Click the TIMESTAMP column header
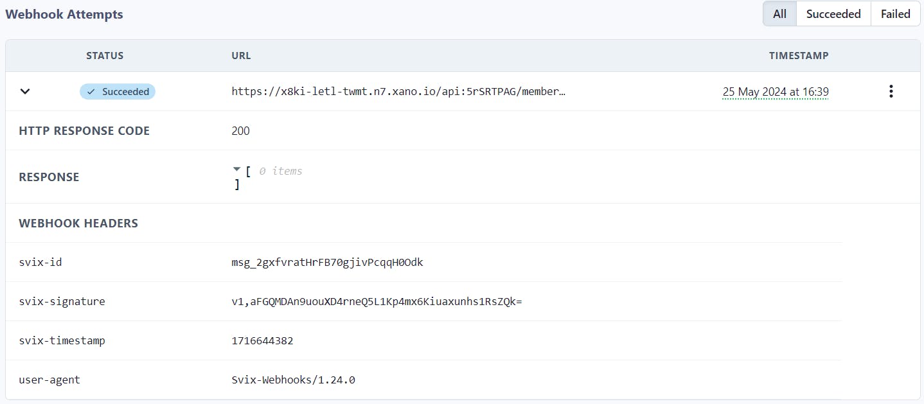 pyautogui.click(x=798, y=56)
